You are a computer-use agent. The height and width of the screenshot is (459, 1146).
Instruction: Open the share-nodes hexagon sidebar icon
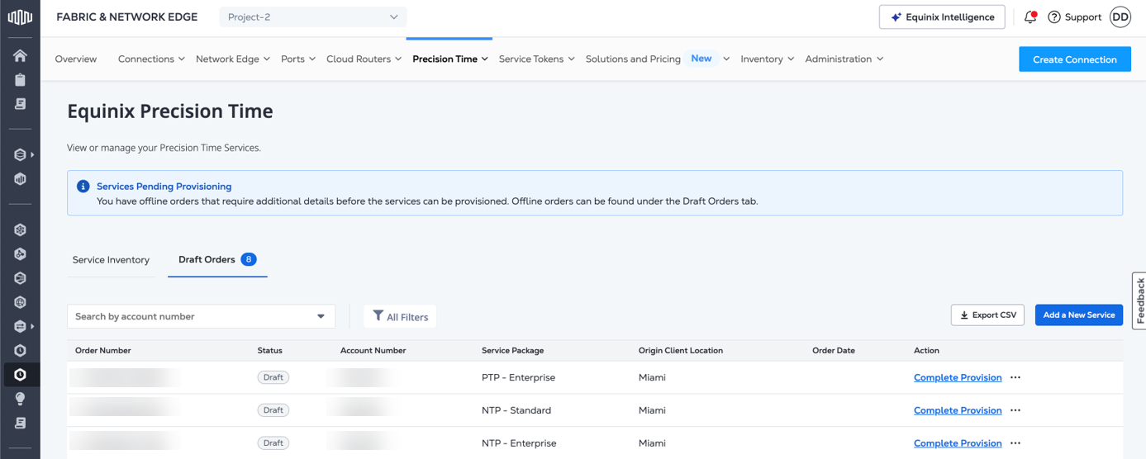(x=20, y=253)
